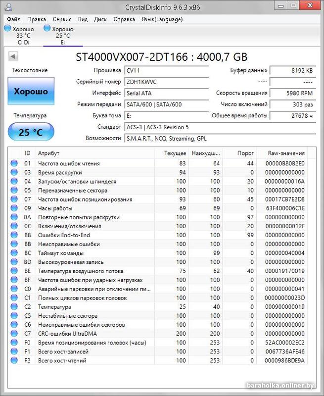
Task: Click the rotation speed field 5980 RPM
Action: (x=293, y=93)
